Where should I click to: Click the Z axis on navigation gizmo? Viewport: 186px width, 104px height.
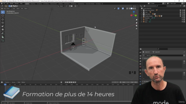(x=134, y=12)
